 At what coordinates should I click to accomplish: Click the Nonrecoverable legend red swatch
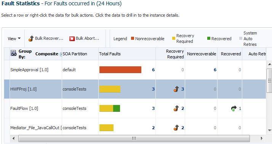(x=133, y=38)
